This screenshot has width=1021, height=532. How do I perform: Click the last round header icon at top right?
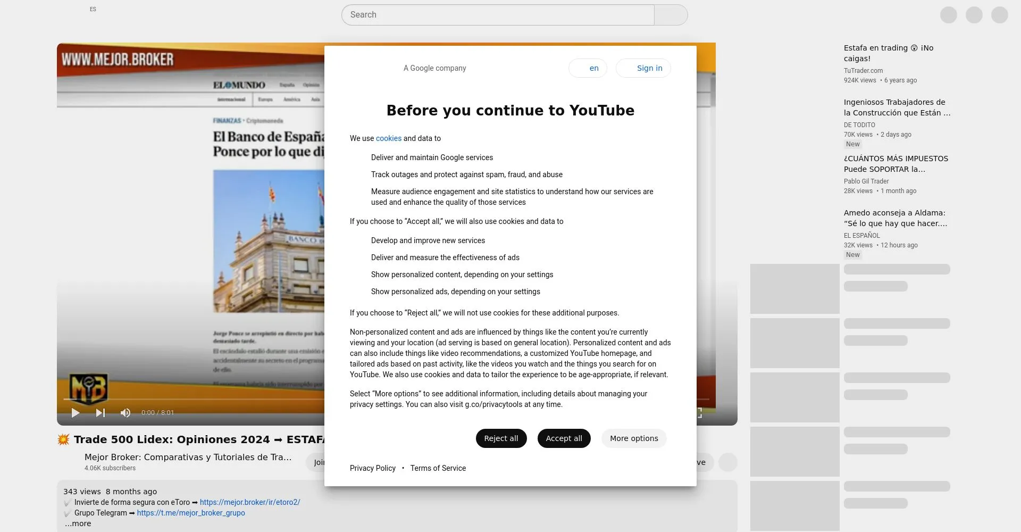(1000, 15)
